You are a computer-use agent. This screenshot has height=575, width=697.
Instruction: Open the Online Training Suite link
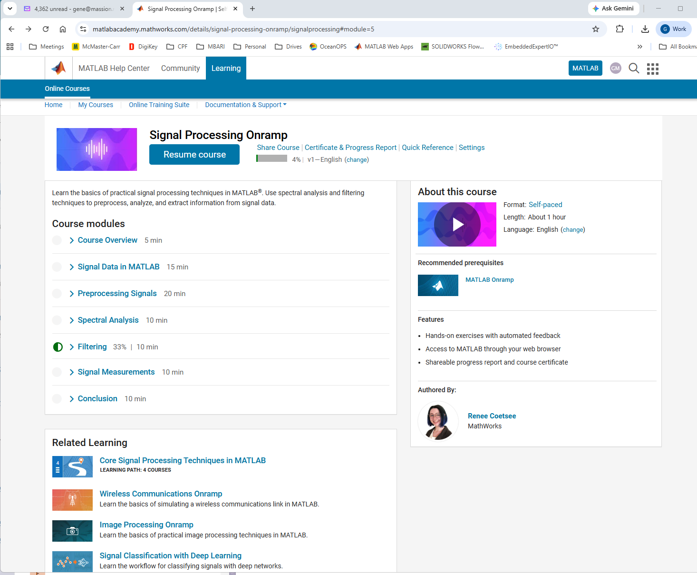tap(159, 105)
